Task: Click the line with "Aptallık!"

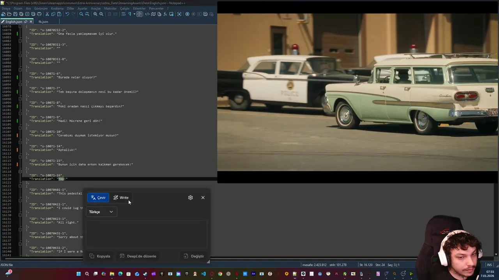Action: (x=53, y=150)
